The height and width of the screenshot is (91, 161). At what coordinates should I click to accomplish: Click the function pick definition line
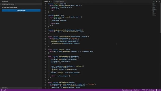click(x=56, y=15)
